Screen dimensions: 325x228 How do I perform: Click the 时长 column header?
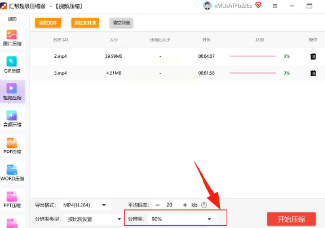[206, 40]
